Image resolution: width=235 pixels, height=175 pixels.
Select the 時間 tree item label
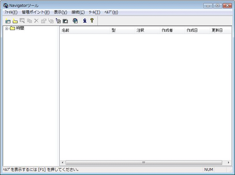click(x=20, y=28)
